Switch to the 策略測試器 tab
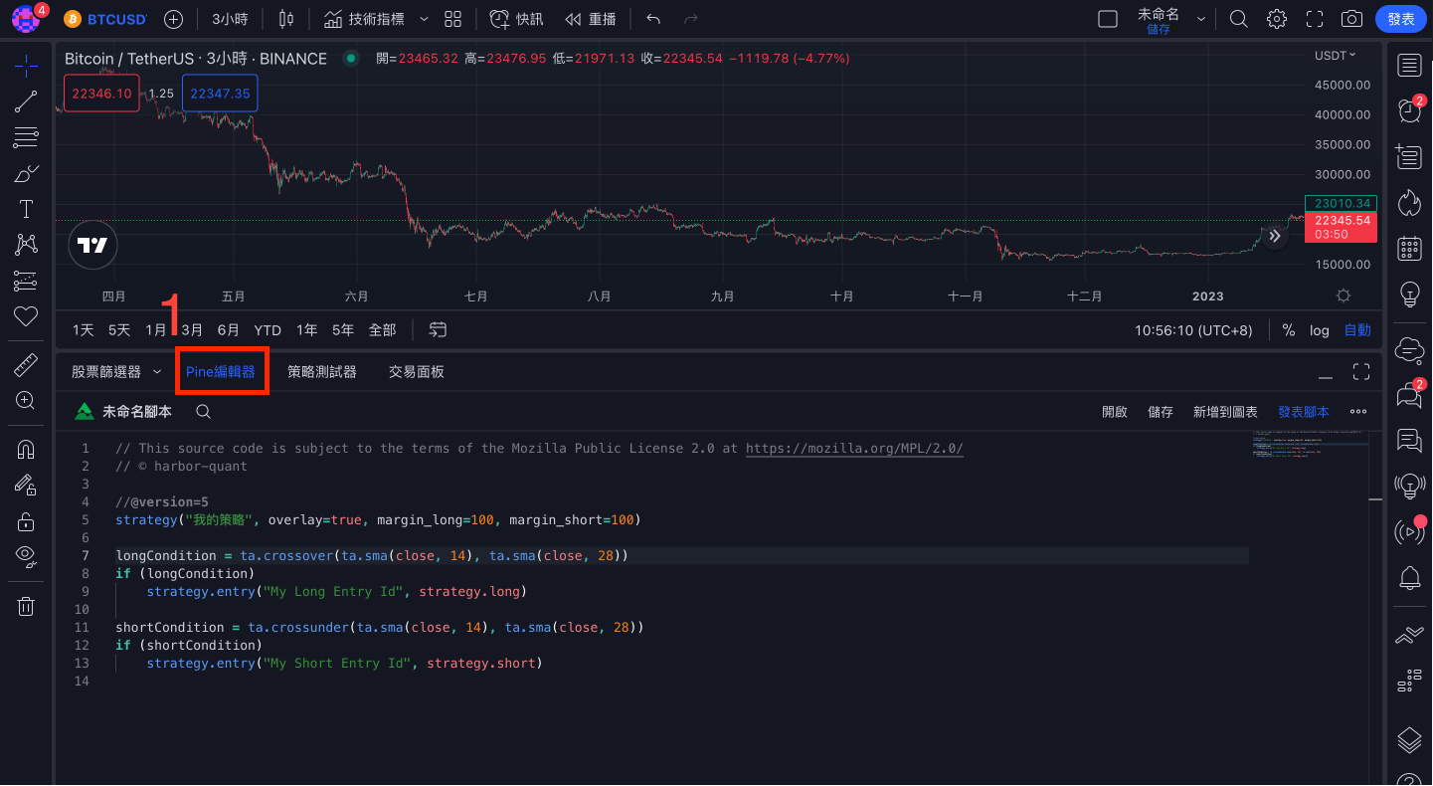 (322, 372)
